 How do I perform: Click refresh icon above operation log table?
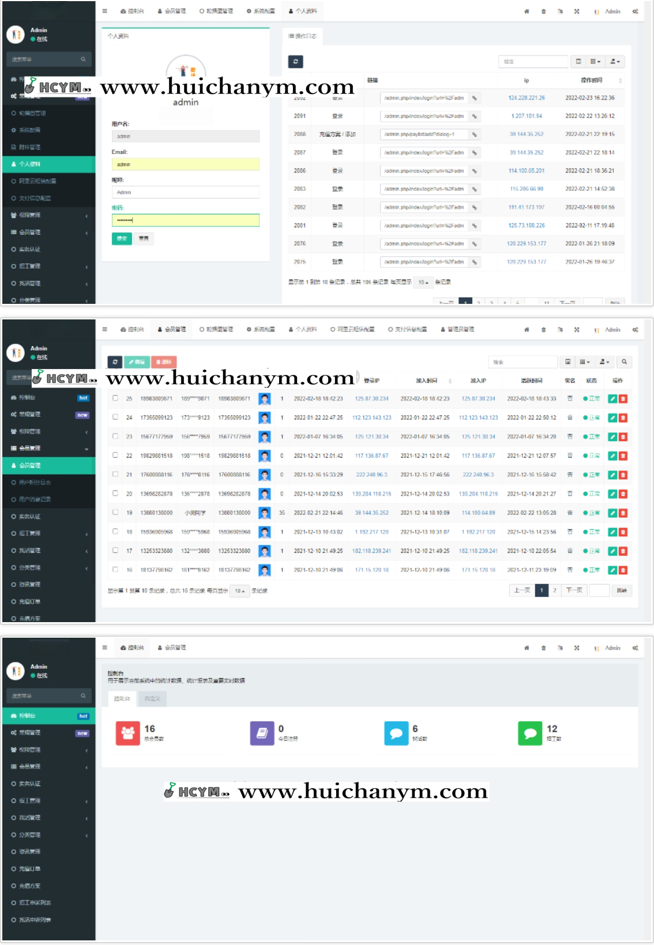[x=295, y=62]
